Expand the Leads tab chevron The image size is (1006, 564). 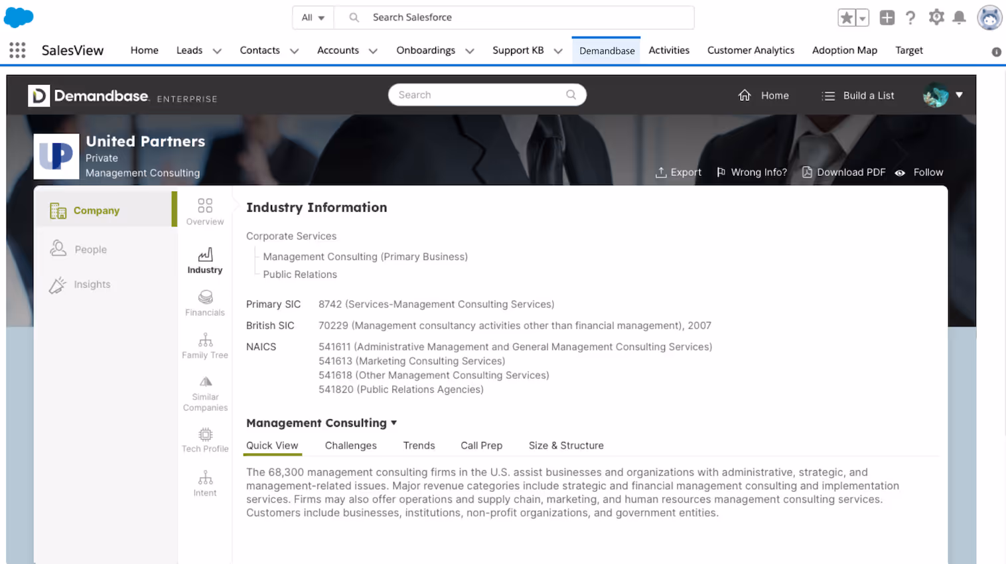[217, 51]
